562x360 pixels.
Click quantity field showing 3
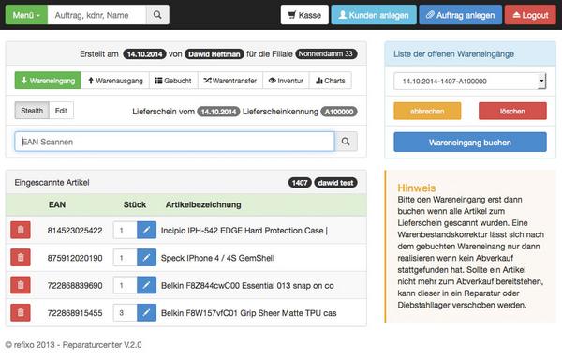point(125,313)
